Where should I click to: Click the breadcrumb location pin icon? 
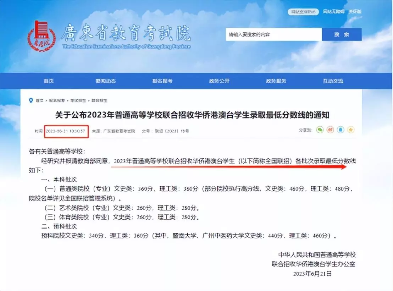[31, 100]
